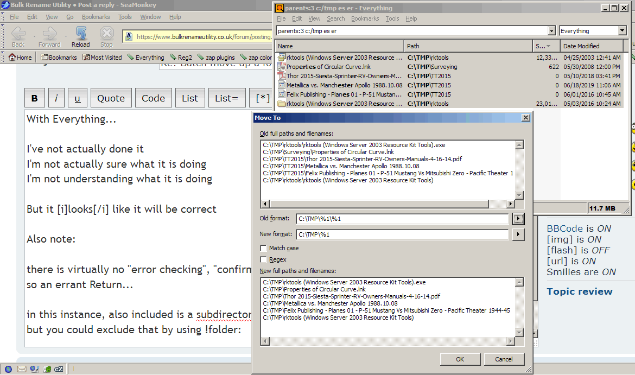The width and height of the screenshot is (635, 375).
Task: Click the Back navigation arrow in SeaMonkey
Action: [x=18, y=34]
